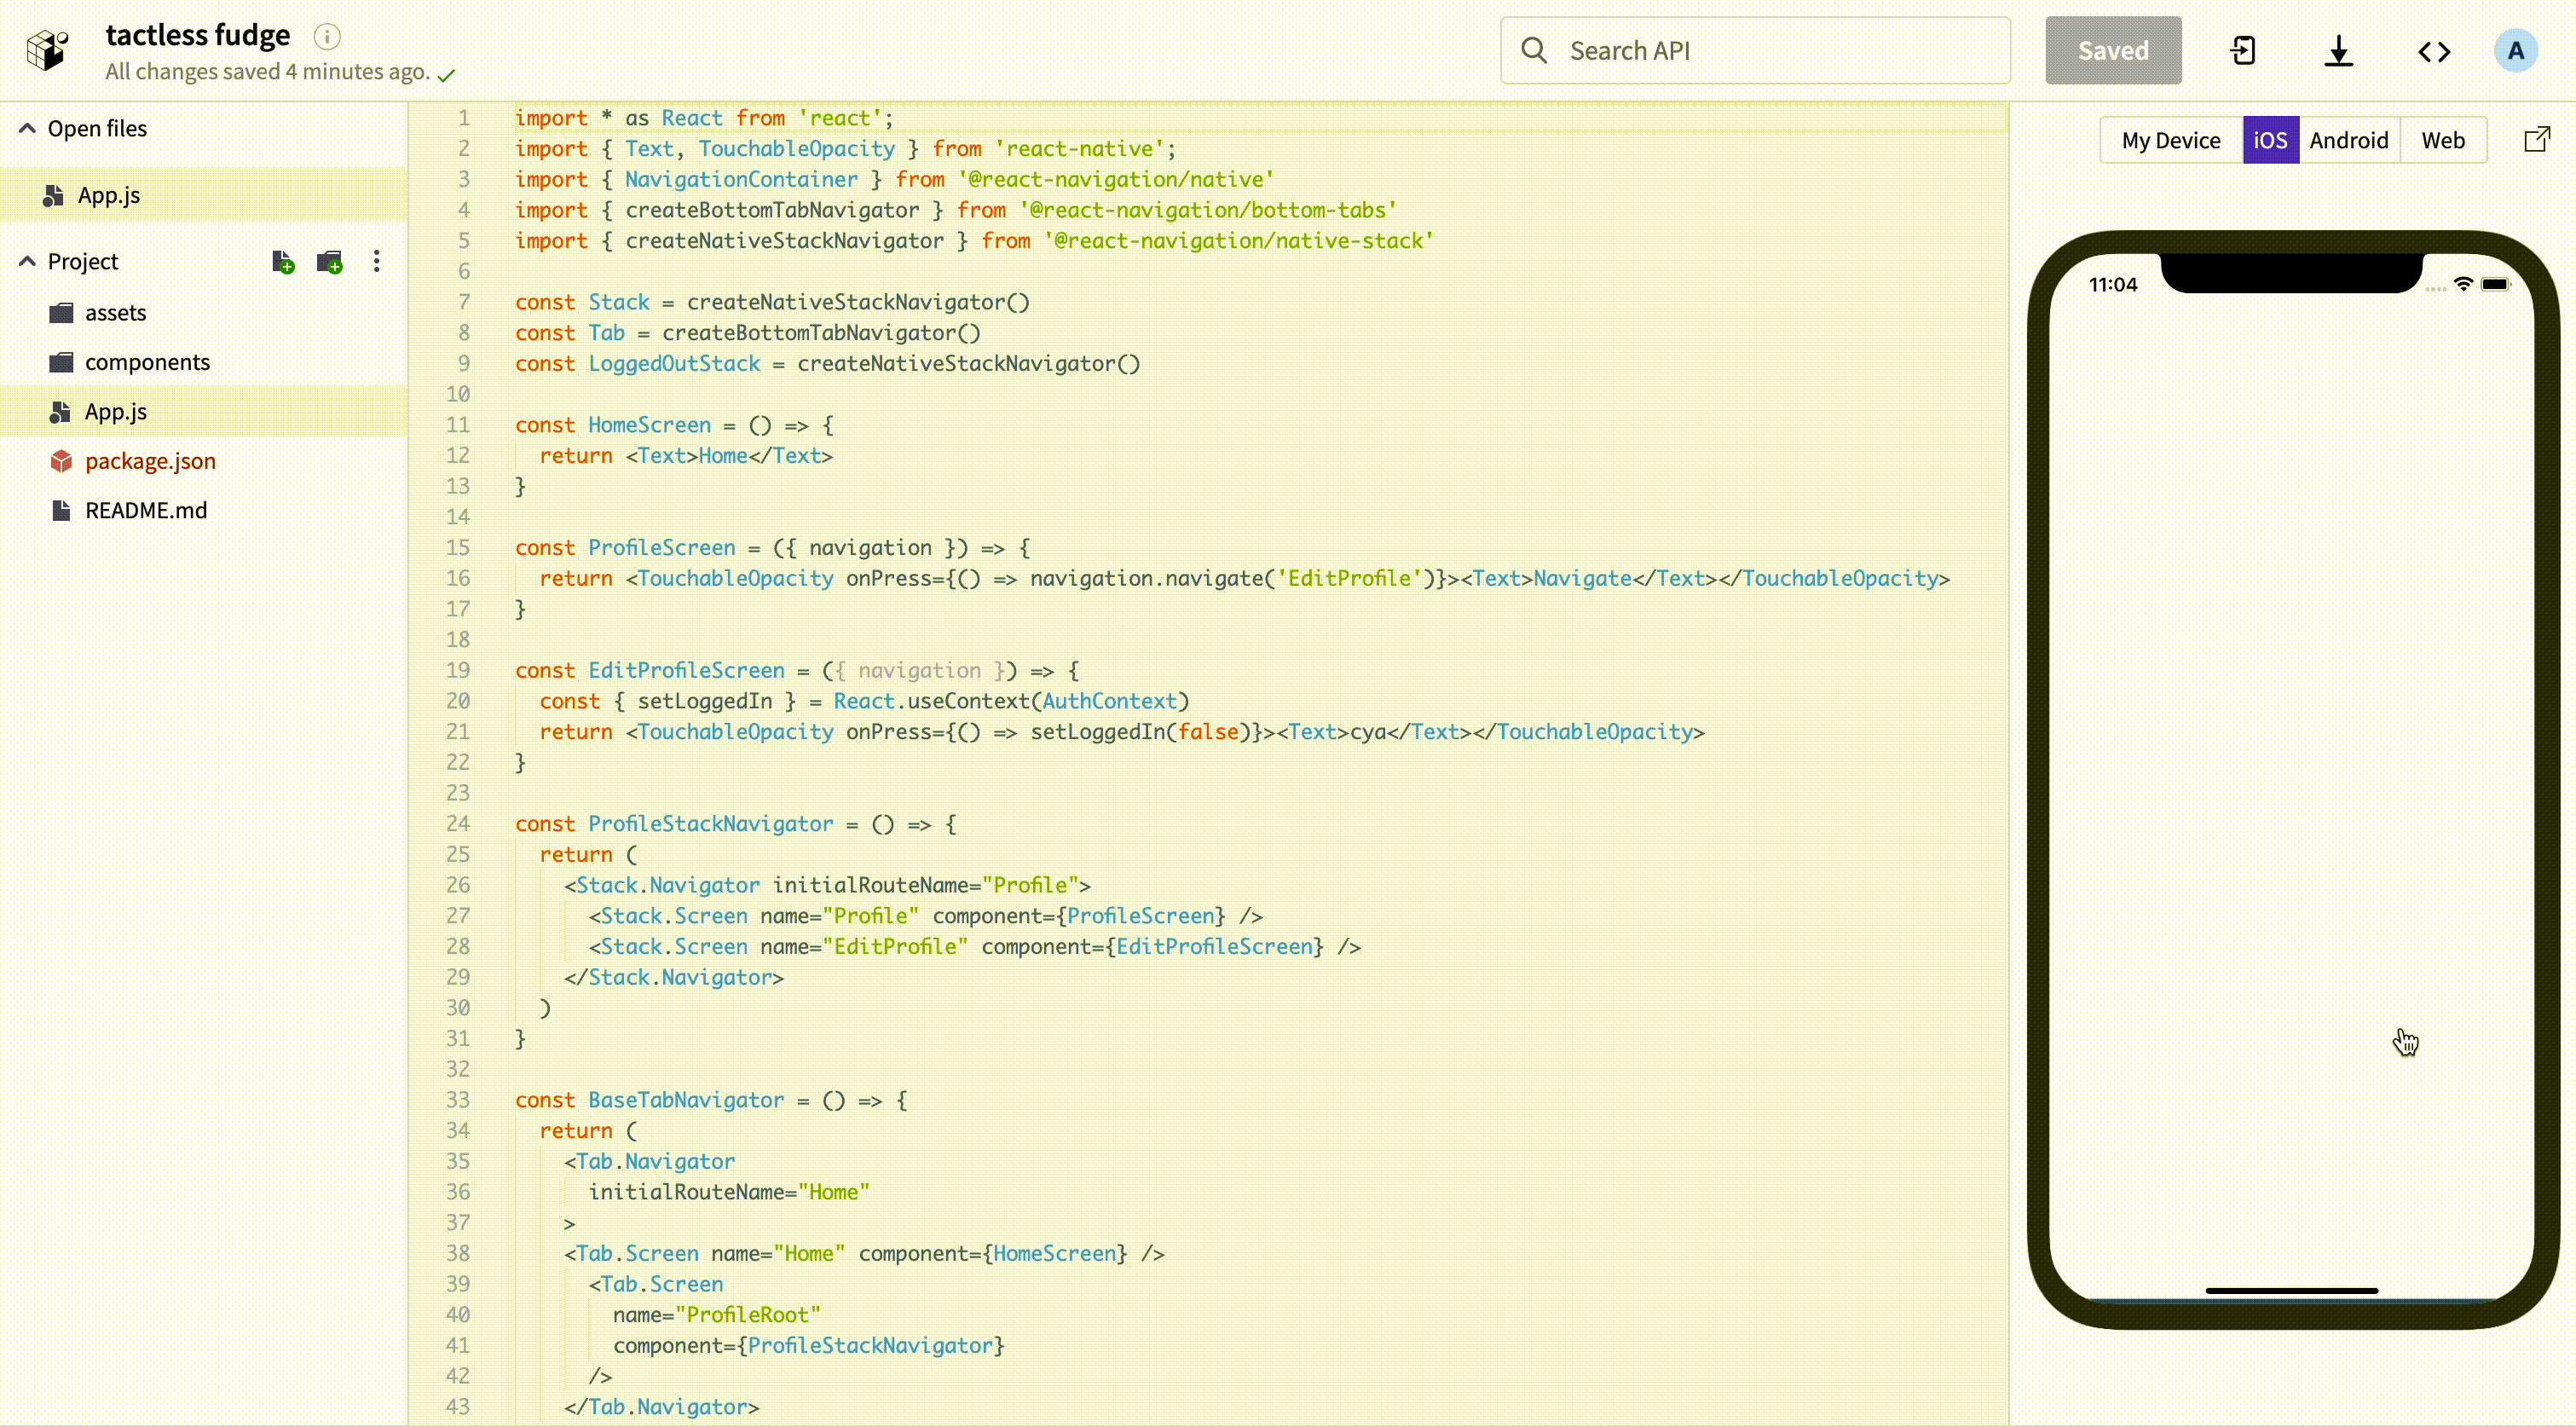Click line number 24 in the gutter
The width and height of the screenshot is (2576, 1427).
458,824
